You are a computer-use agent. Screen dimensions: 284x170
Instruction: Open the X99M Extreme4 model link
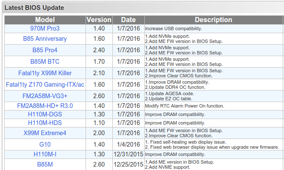pos(45,133)
